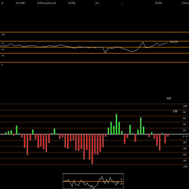Click the "MR" panel title

(x=169, y=98)
